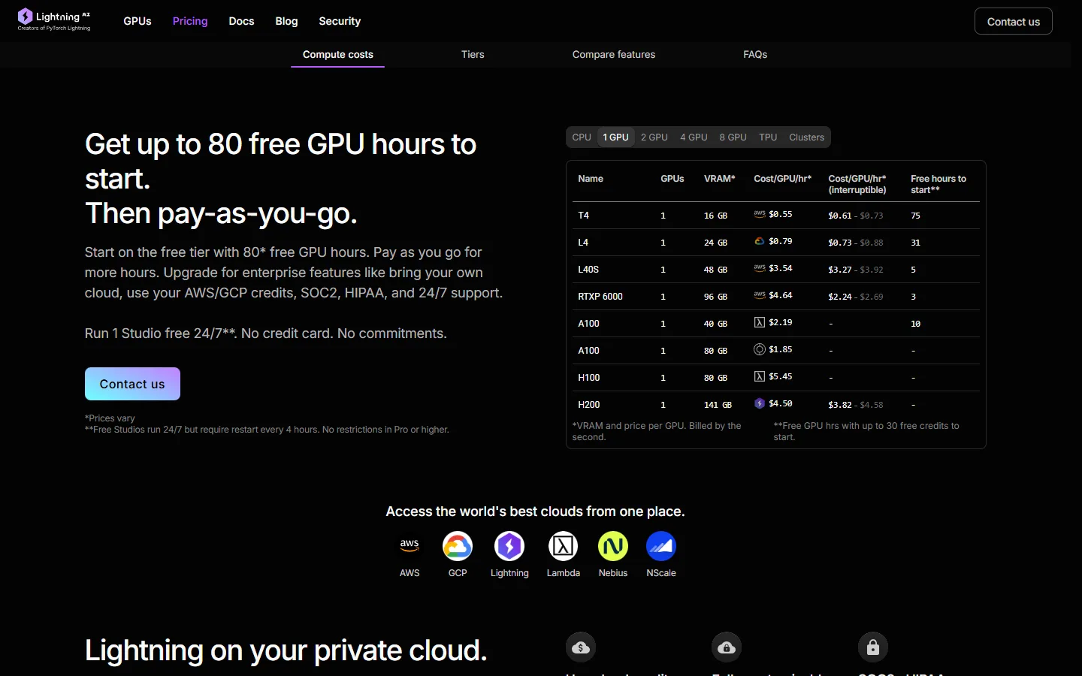The width and height of the screenshot is (1082, 676).
Task: Click the padlock icon near page bottom
Action: [873, 647]
